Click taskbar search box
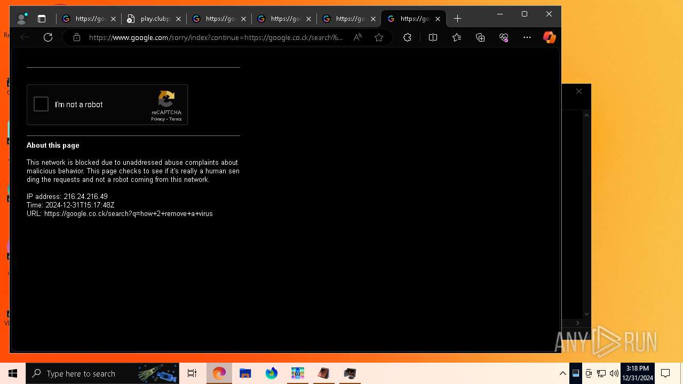Screen dimensions: 683x384 [x=102, y=373]
